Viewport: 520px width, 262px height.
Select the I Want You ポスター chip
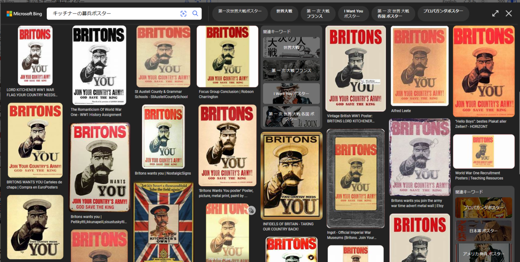pyautogui.click(x=354, y=14)
